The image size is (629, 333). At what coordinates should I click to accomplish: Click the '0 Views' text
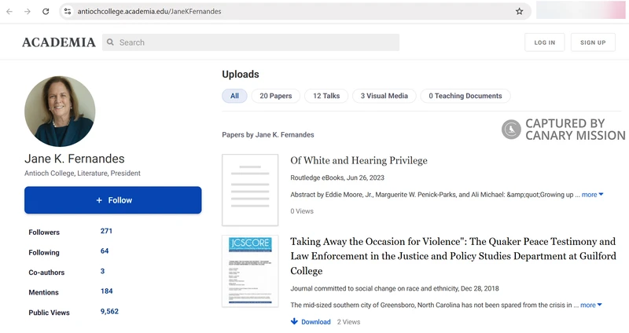point(302,211)
